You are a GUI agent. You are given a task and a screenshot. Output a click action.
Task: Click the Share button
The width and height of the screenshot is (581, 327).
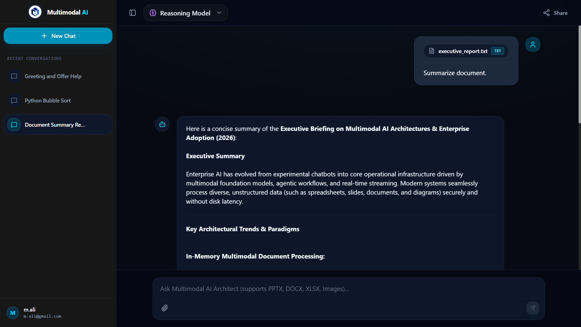click(555, 13)
